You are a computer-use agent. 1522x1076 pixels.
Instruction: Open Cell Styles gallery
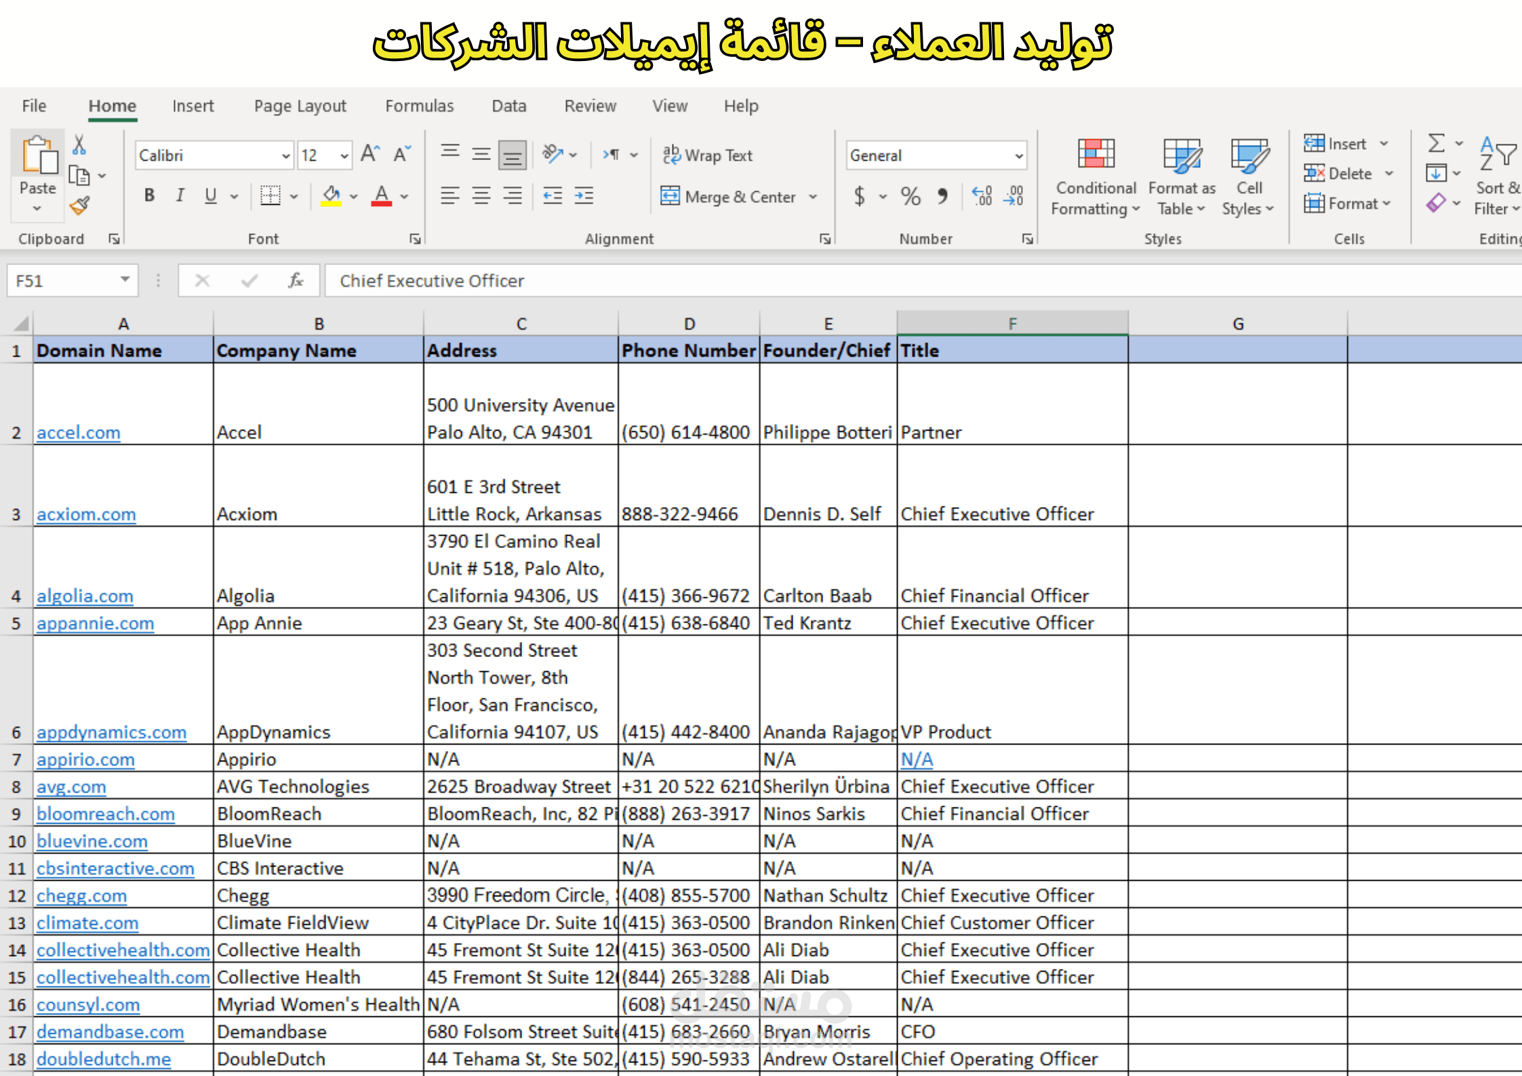coord(1249,176)
